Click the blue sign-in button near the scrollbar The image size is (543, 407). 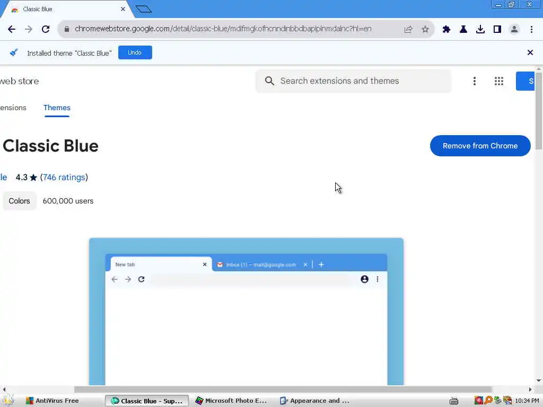click(x=526, y=81)
